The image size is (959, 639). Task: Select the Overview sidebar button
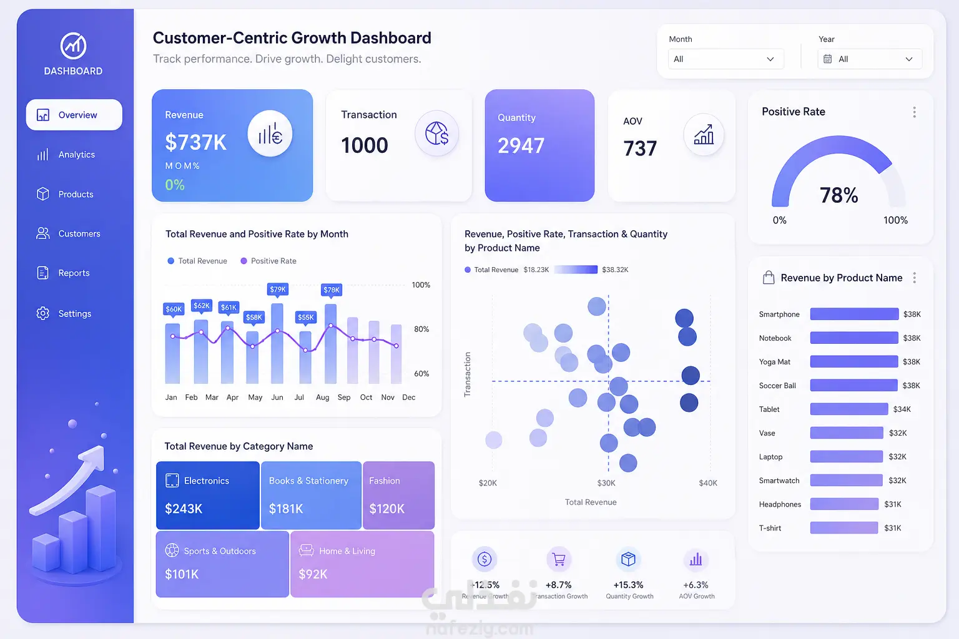[x=74, y=115]
